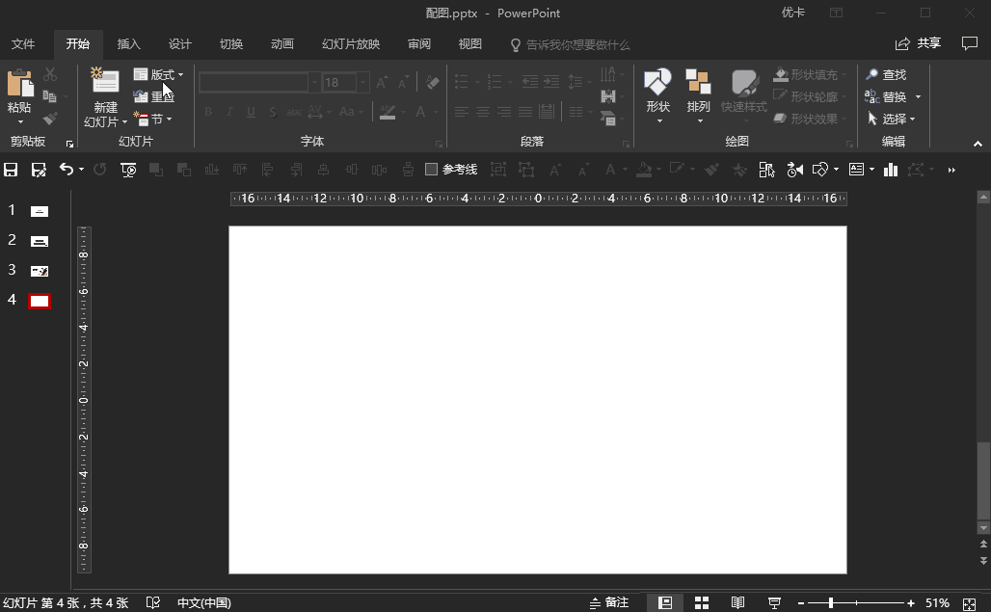991x612 pixels.
Task: Switch to the 插入 (Insert) ribbon tab
Action: [128, 44]
